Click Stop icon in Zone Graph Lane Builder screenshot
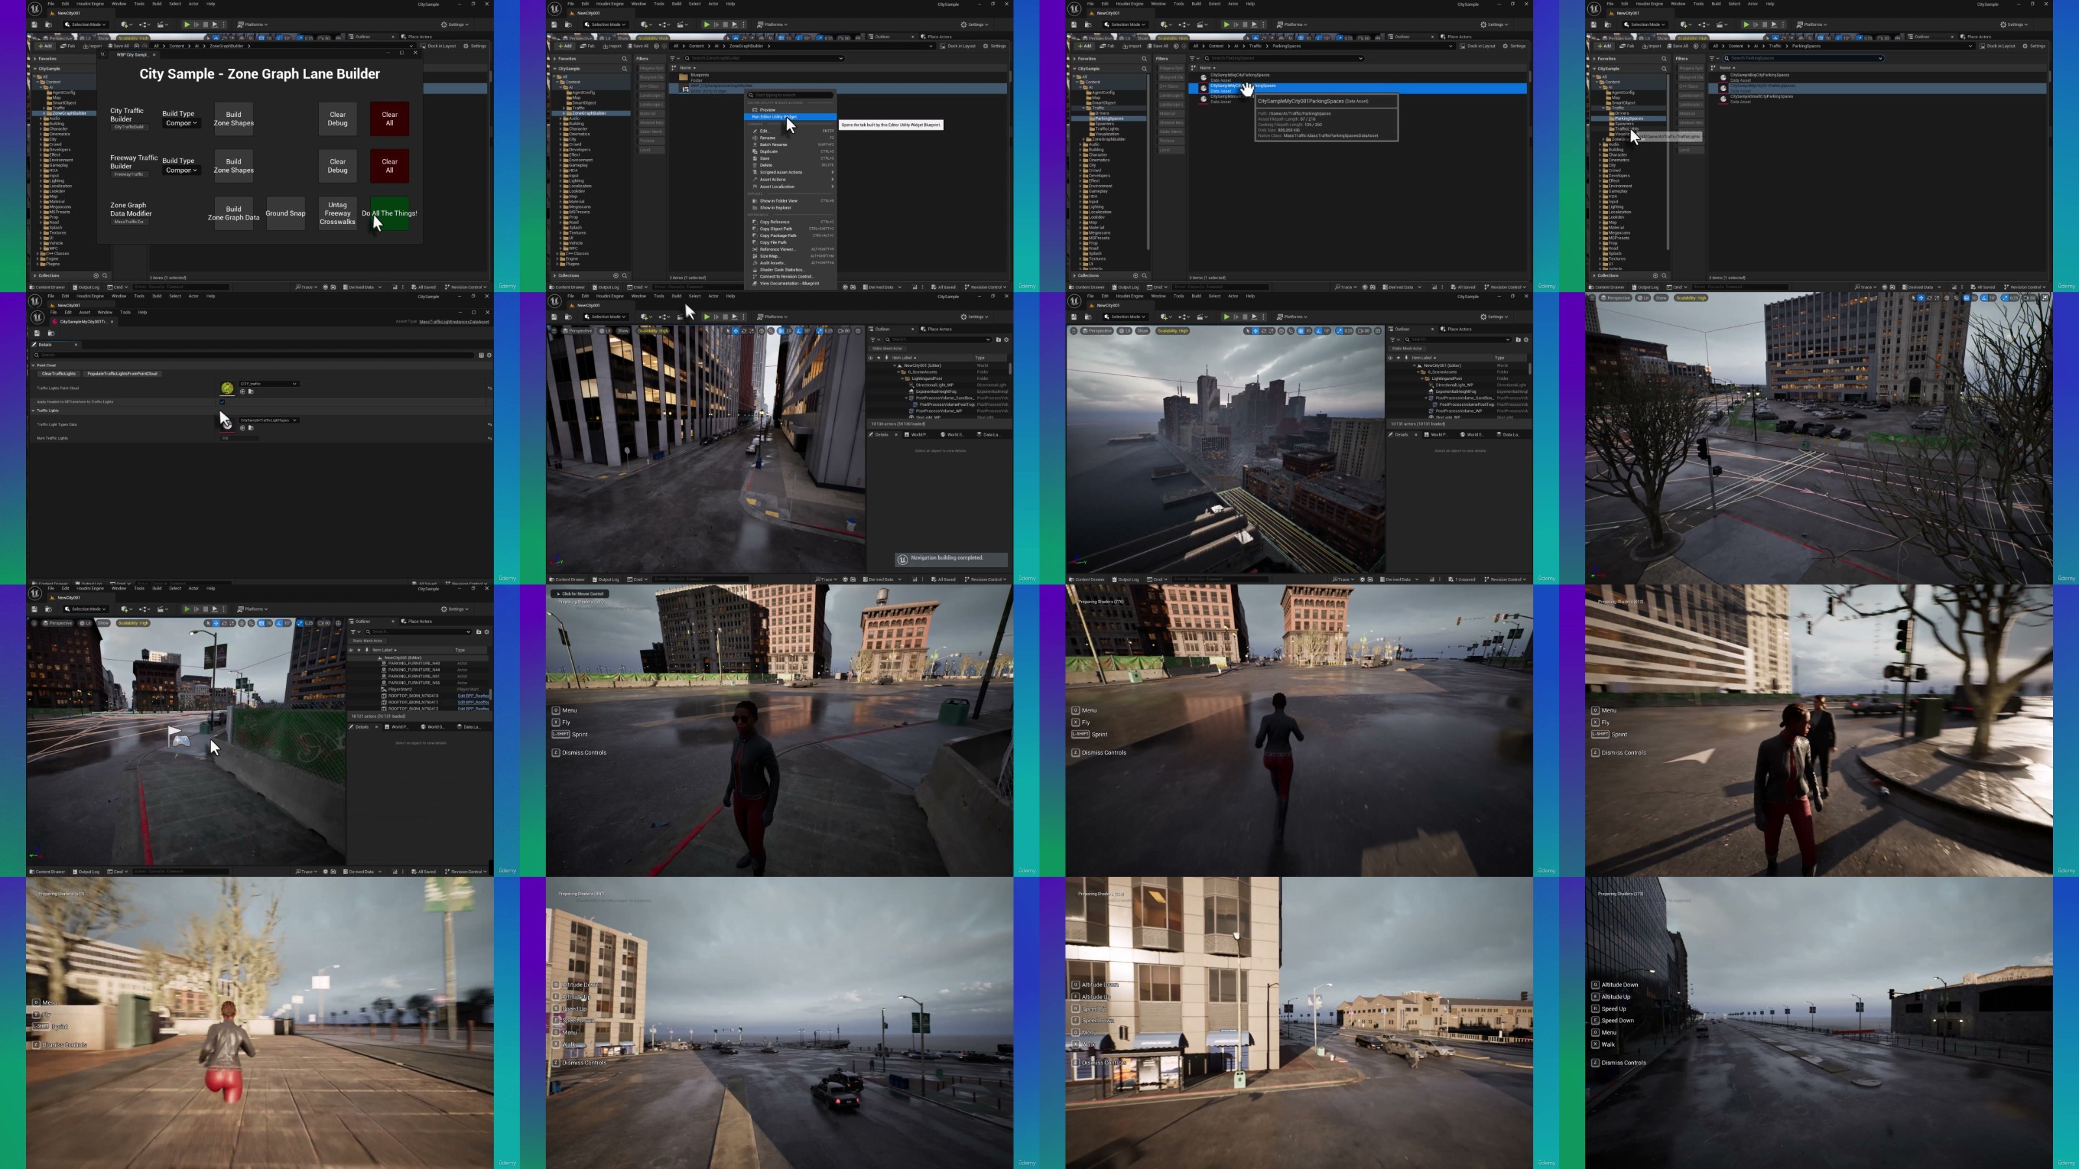This screenshot has height=1169, width=2079. coord(205,25)
